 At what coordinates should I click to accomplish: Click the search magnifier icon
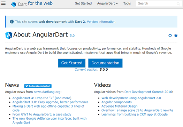(178, 4)
